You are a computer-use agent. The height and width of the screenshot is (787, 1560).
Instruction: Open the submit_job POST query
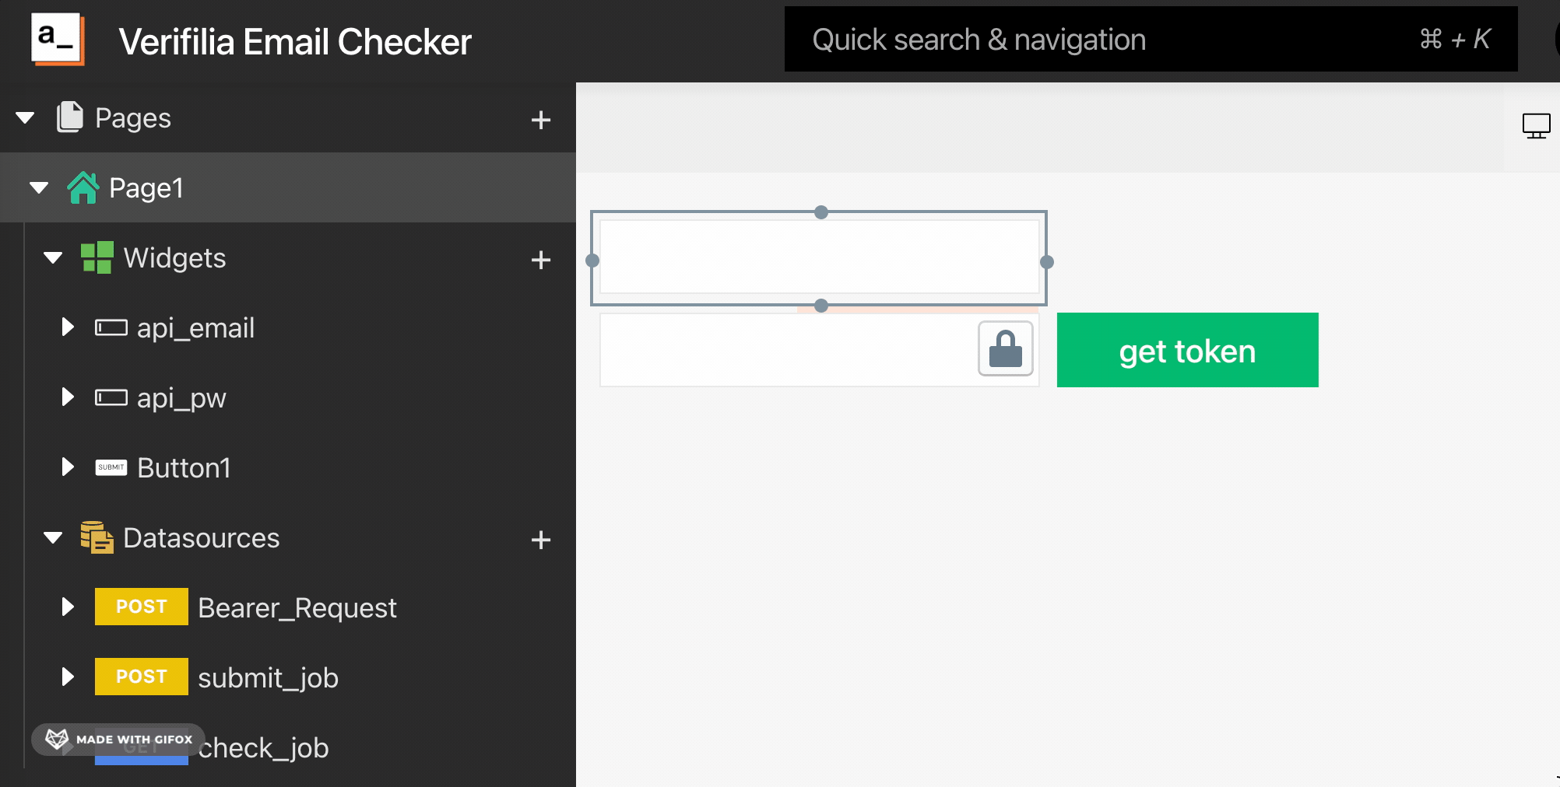coord(267,678)
